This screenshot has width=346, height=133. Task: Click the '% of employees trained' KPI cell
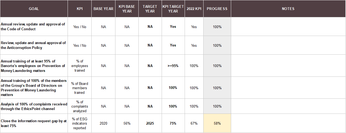tap(79, 66)
